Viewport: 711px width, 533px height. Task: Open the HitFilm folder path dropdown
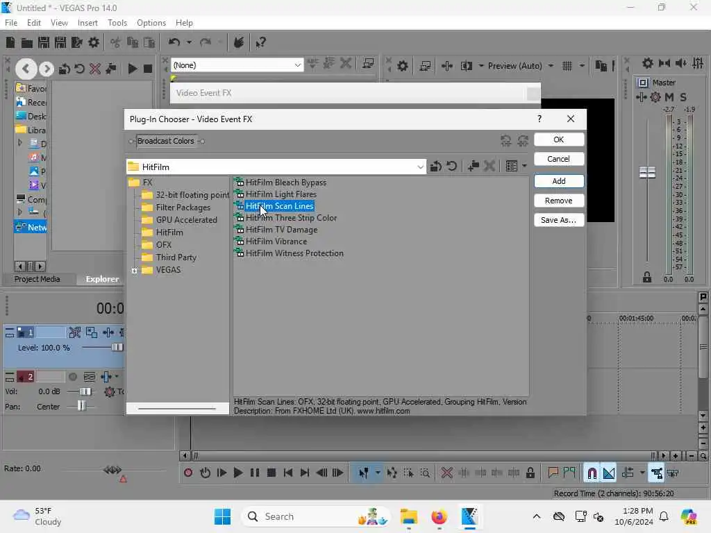pos(420,167)
